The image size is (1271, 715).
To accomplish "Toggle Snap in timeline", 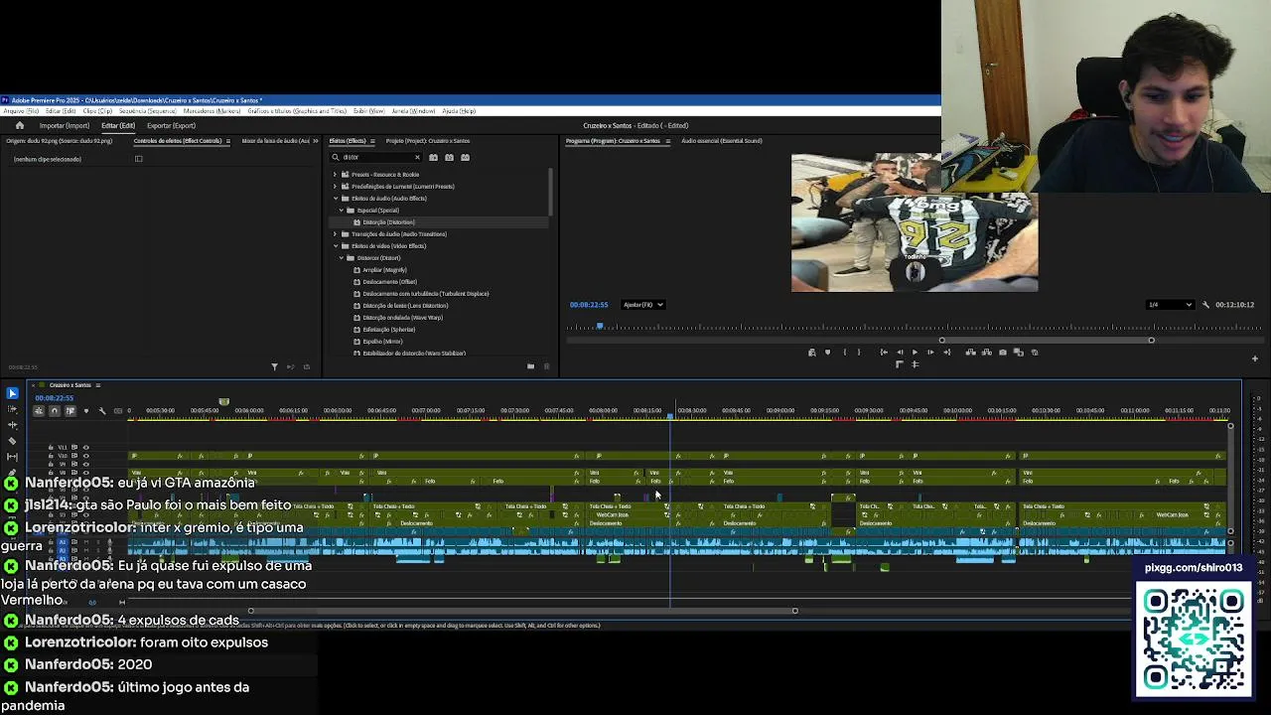I will click(x=55, y=410).
